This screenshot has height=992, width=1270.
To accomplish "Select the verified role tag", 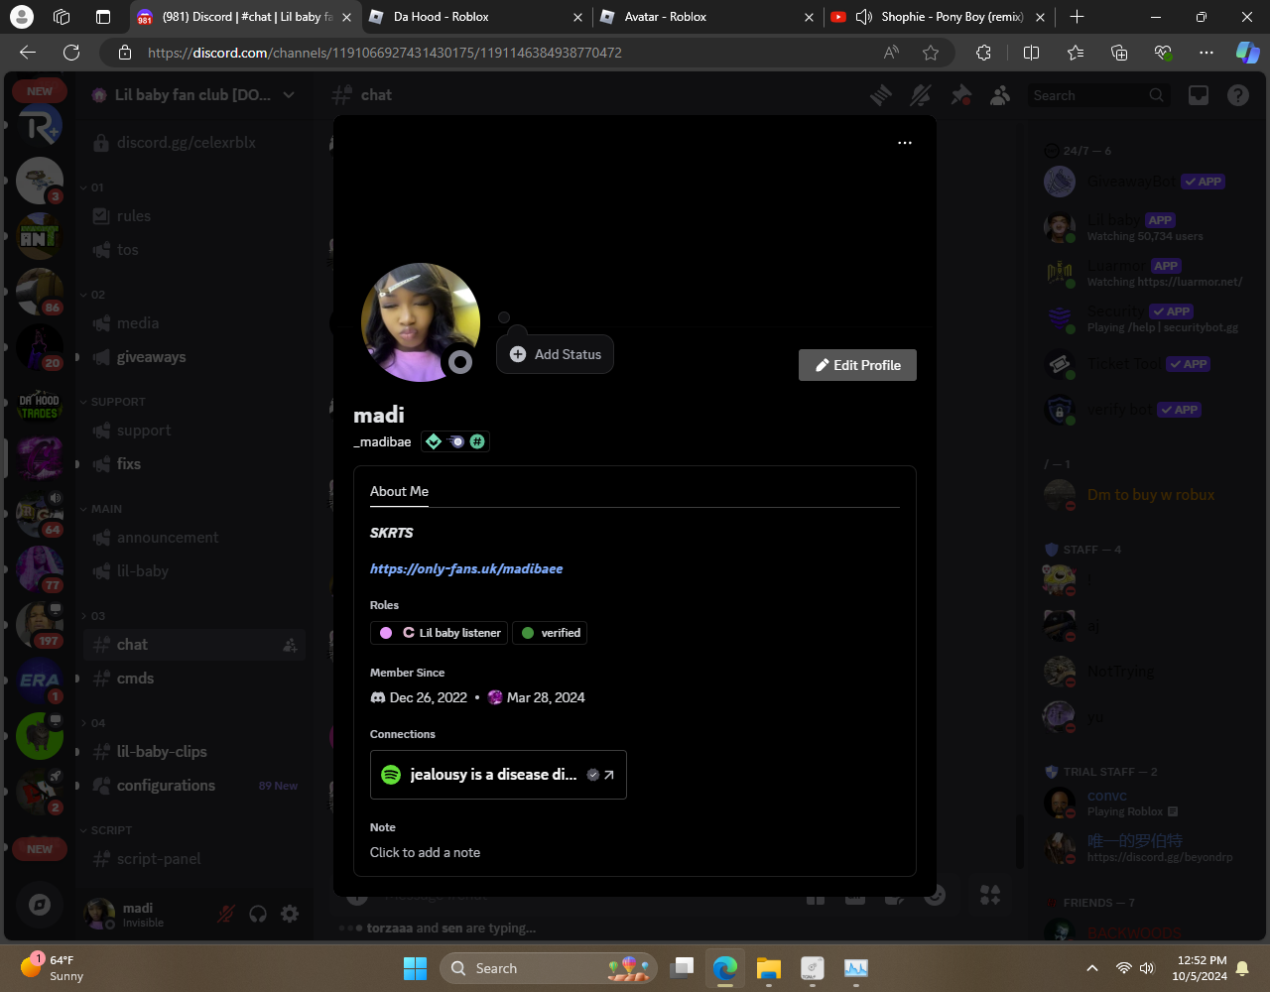I will point(550,633).
